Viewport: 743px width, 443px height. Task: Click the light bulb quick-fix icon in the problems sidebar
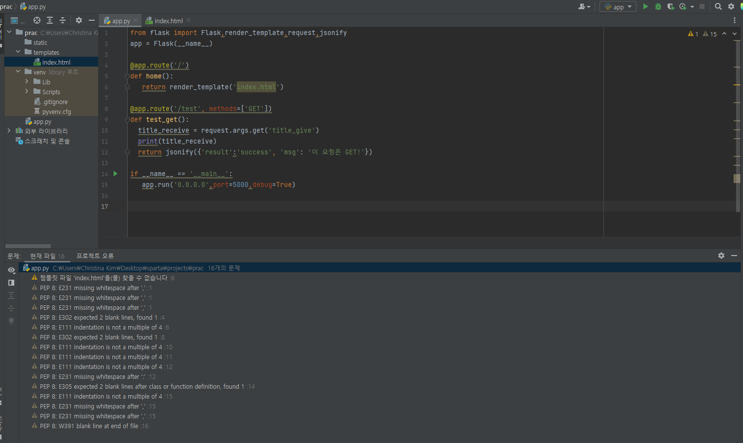pyautogui.click(x=11, y=321)
